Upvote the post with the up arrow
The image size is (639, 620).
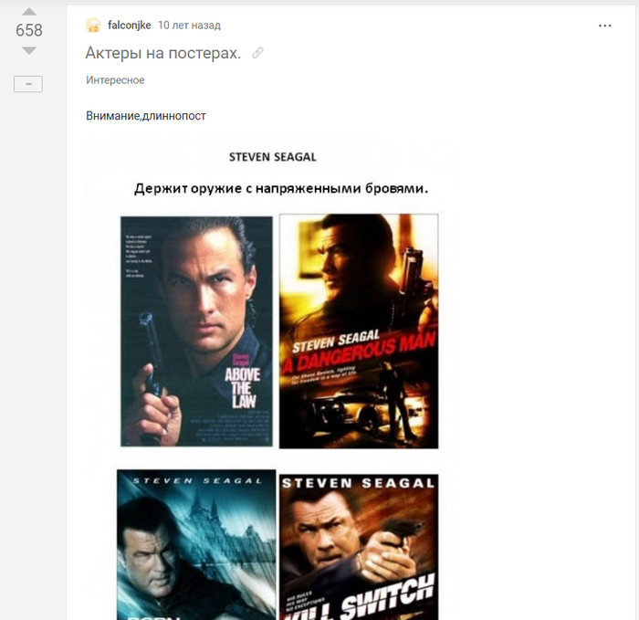pyautogui.click(x=29, y=11)
